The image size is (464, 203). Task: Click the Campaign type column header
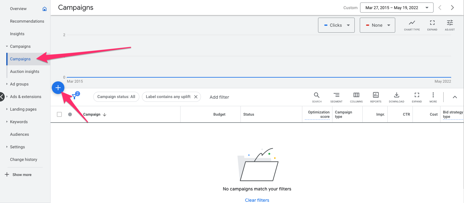pyautogui.click(x=343, y=114)
